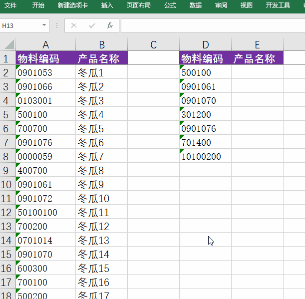Open the 文件 menu tab
This screenshot has height=299, width=305.
10,5
